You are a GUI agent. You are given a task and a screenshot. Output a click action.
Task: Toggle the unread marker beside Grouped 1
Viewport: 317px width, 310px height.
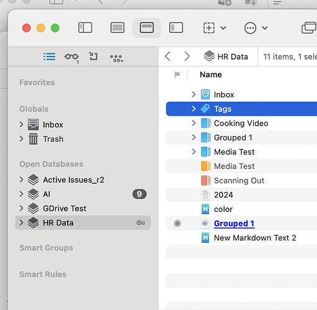[177, 223]
